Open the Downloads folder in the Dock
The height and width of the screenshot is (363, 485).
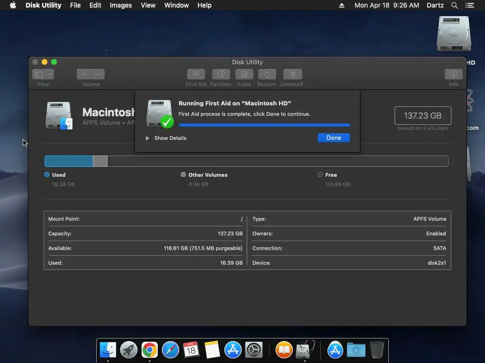[x=356, y=350]
